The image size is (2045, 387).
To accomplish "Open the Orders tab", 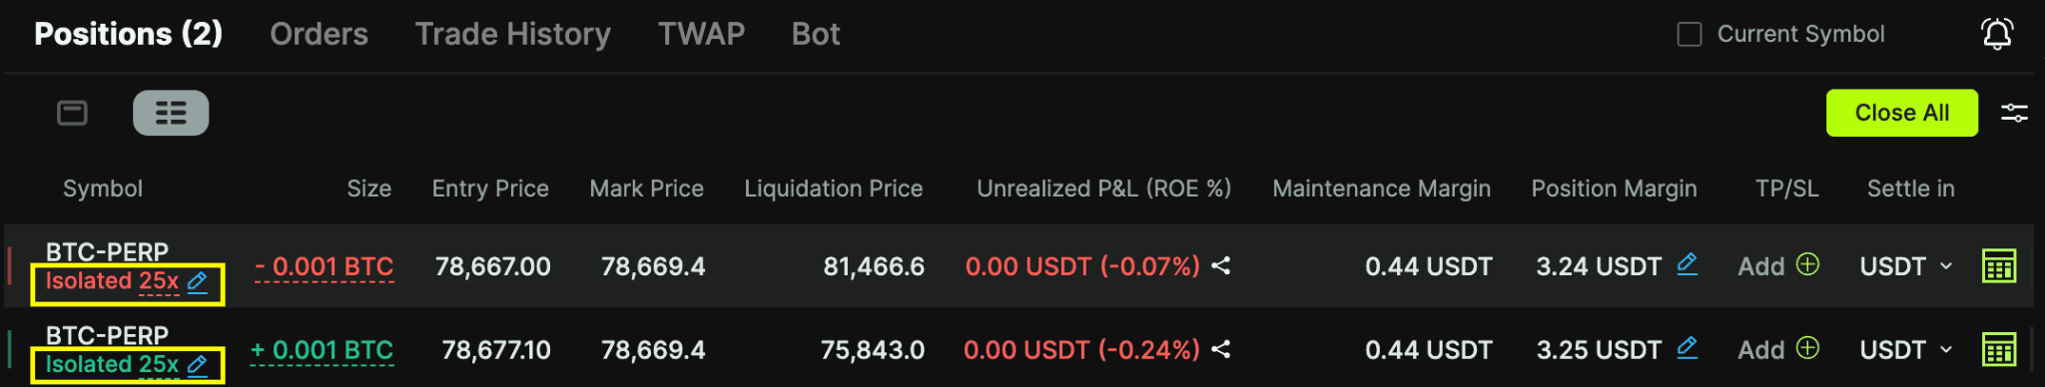I will pyautogui.click(x=319, y=34).
